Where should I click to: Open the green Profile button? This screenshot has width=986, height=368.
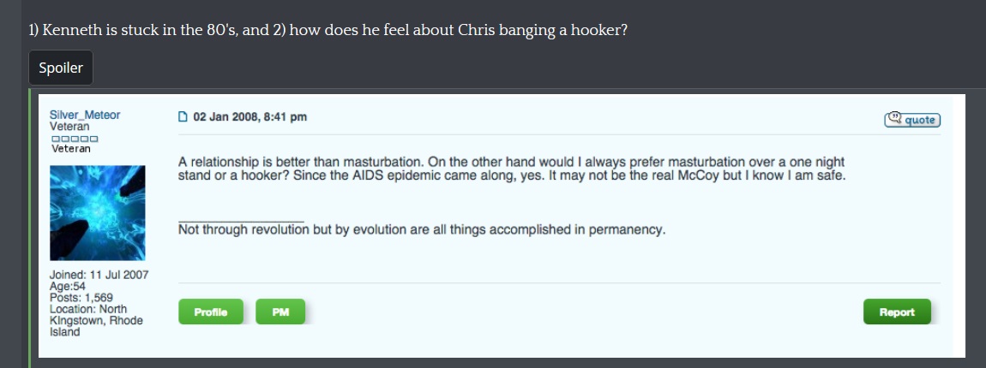click(x=211, y=312)
